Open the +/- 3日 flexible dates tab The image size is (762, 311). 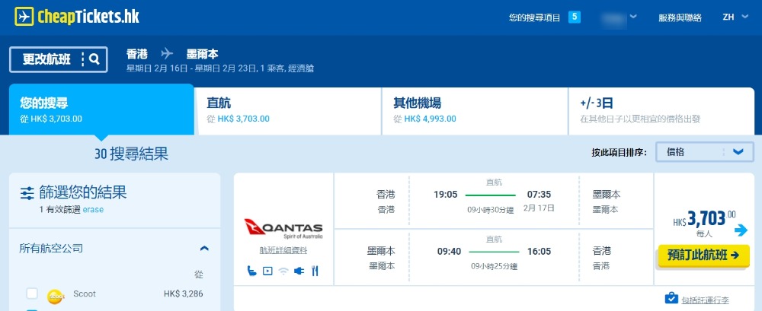tap(661, 109)
